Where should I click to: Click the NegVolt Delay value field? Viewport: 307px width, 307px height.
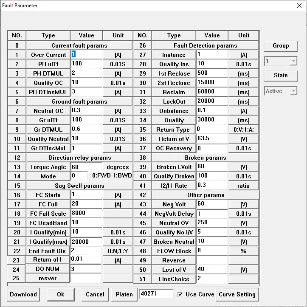coord(212,214)
